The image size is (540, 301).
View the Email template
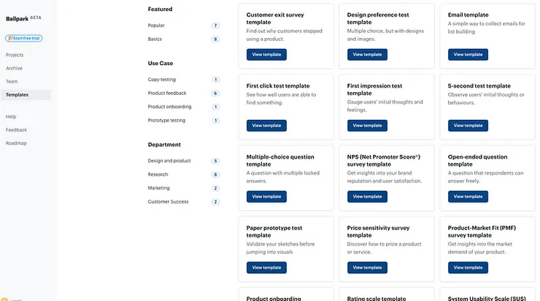point(468,54)
